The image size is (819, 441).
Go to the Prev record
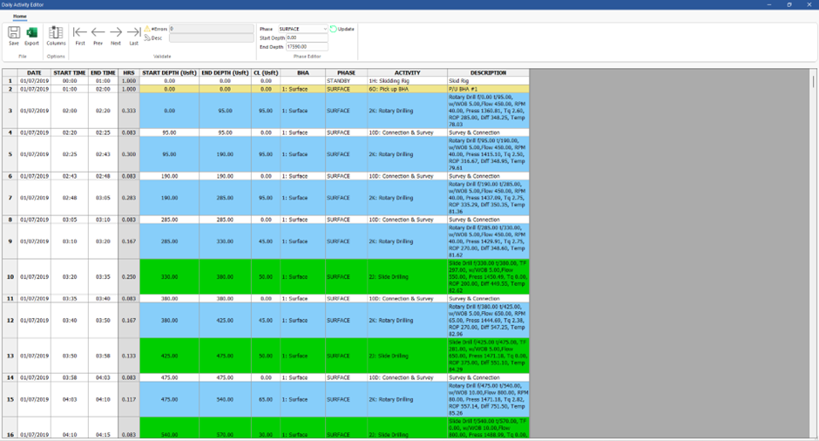point(98,34)
